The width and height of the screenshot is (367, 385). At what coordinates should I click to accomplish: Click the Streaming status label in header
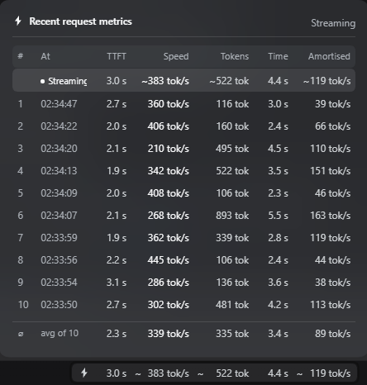point(333,23)
